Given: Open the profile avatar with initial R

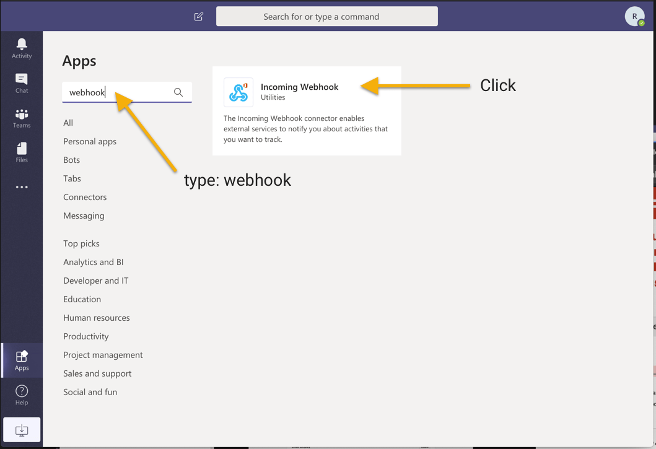Looking at the screenshot, I should tap(635, 16).
